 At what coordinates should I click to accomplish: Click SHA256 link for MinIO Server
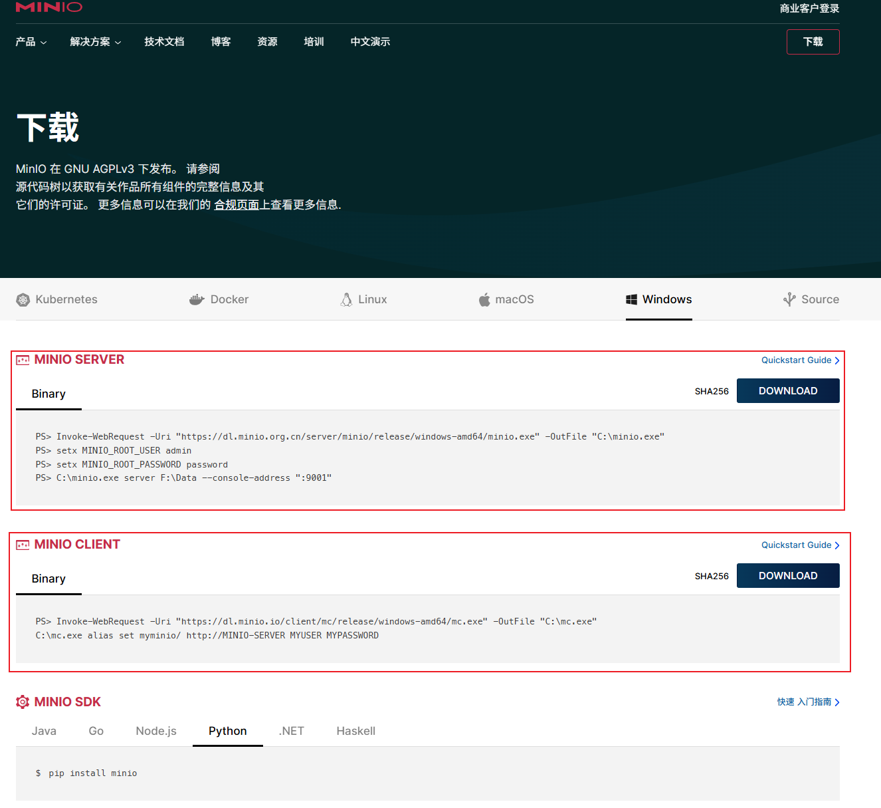pos(712,392)
